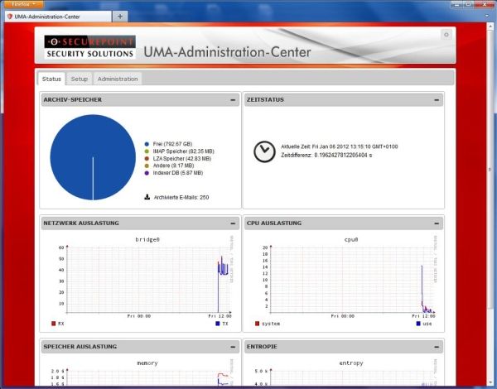This screenshot has height=389, width=497.
Task: Click 'Frei (792.67 GB)' legend text
Action: [x=172, y=144]
